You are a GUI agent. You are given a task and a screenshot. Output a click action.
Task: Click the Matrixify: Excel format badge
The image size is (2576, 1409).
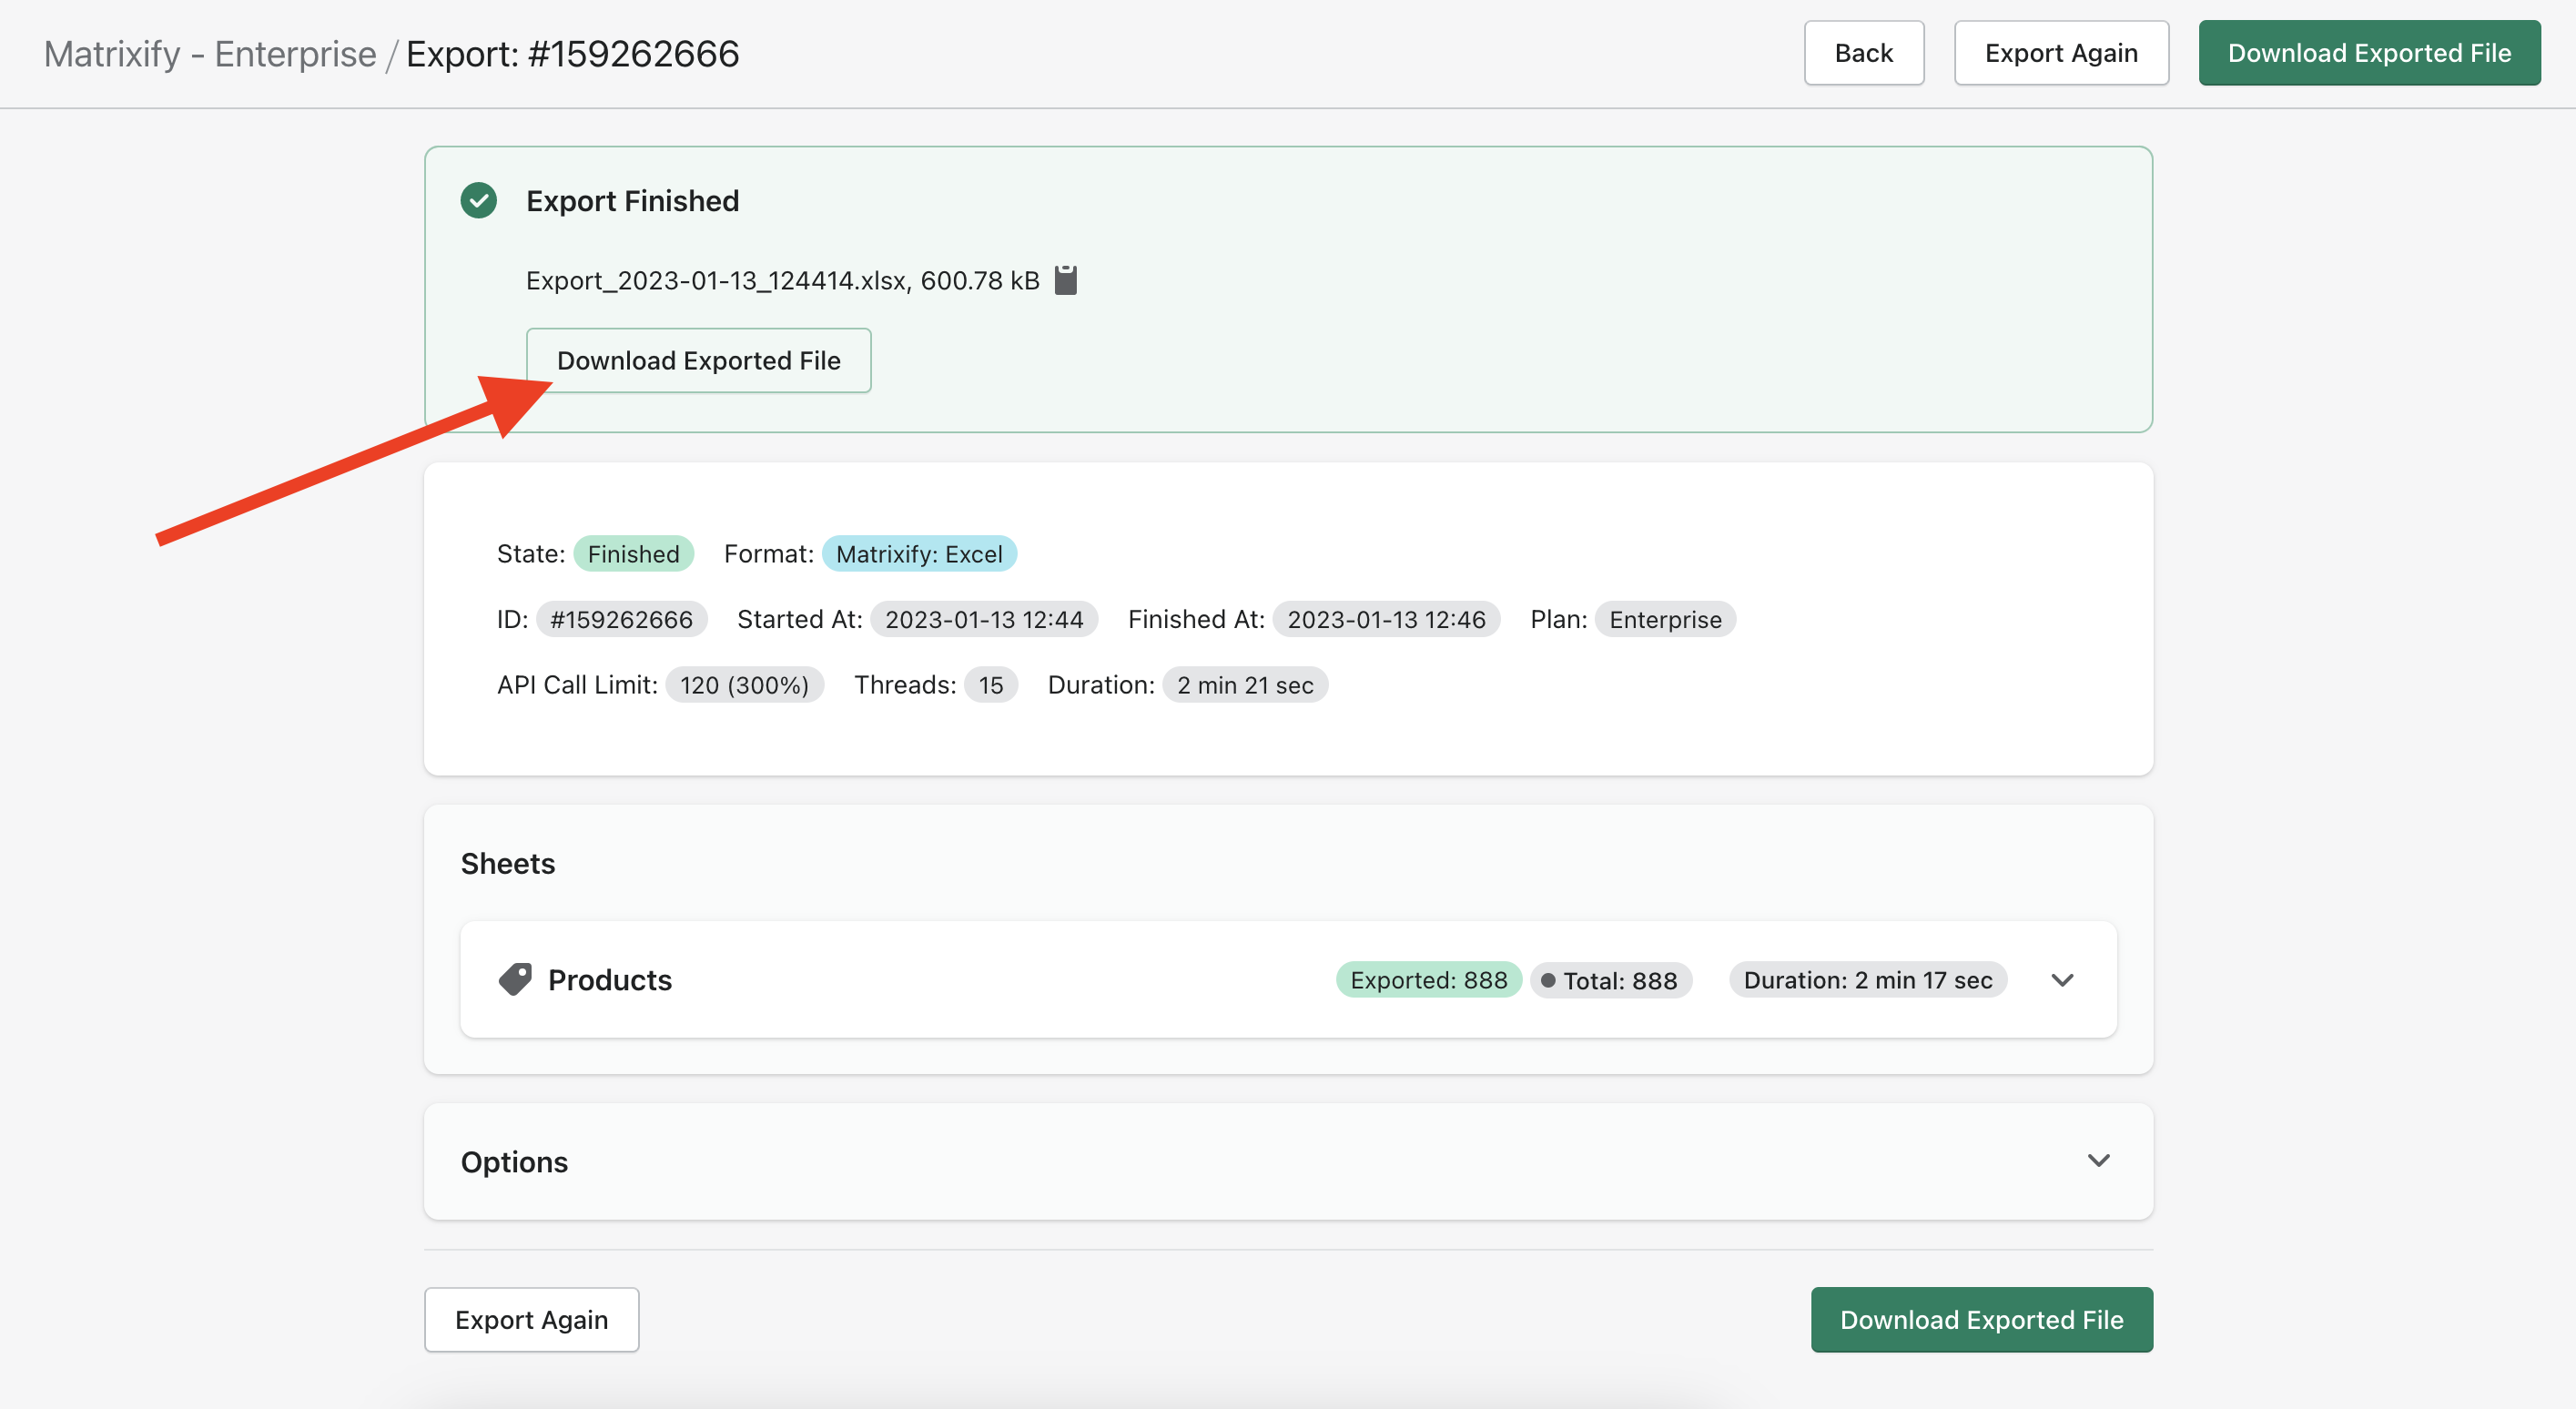coord(920,553)
